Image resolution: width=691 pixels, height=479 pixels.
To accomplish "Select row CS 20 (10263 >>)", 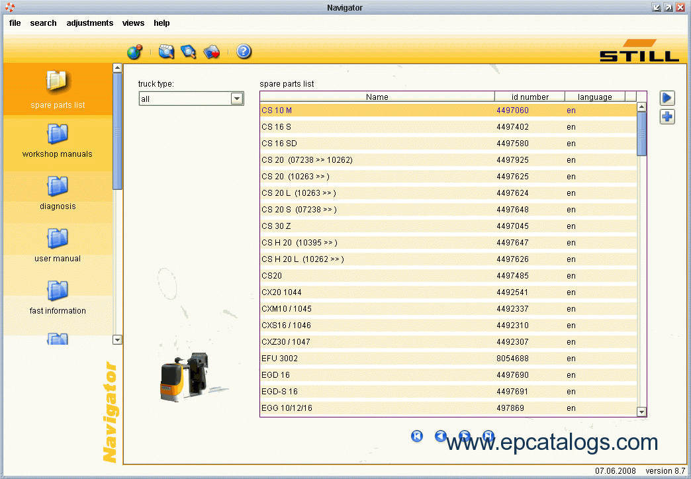I will tap(448, 176).
